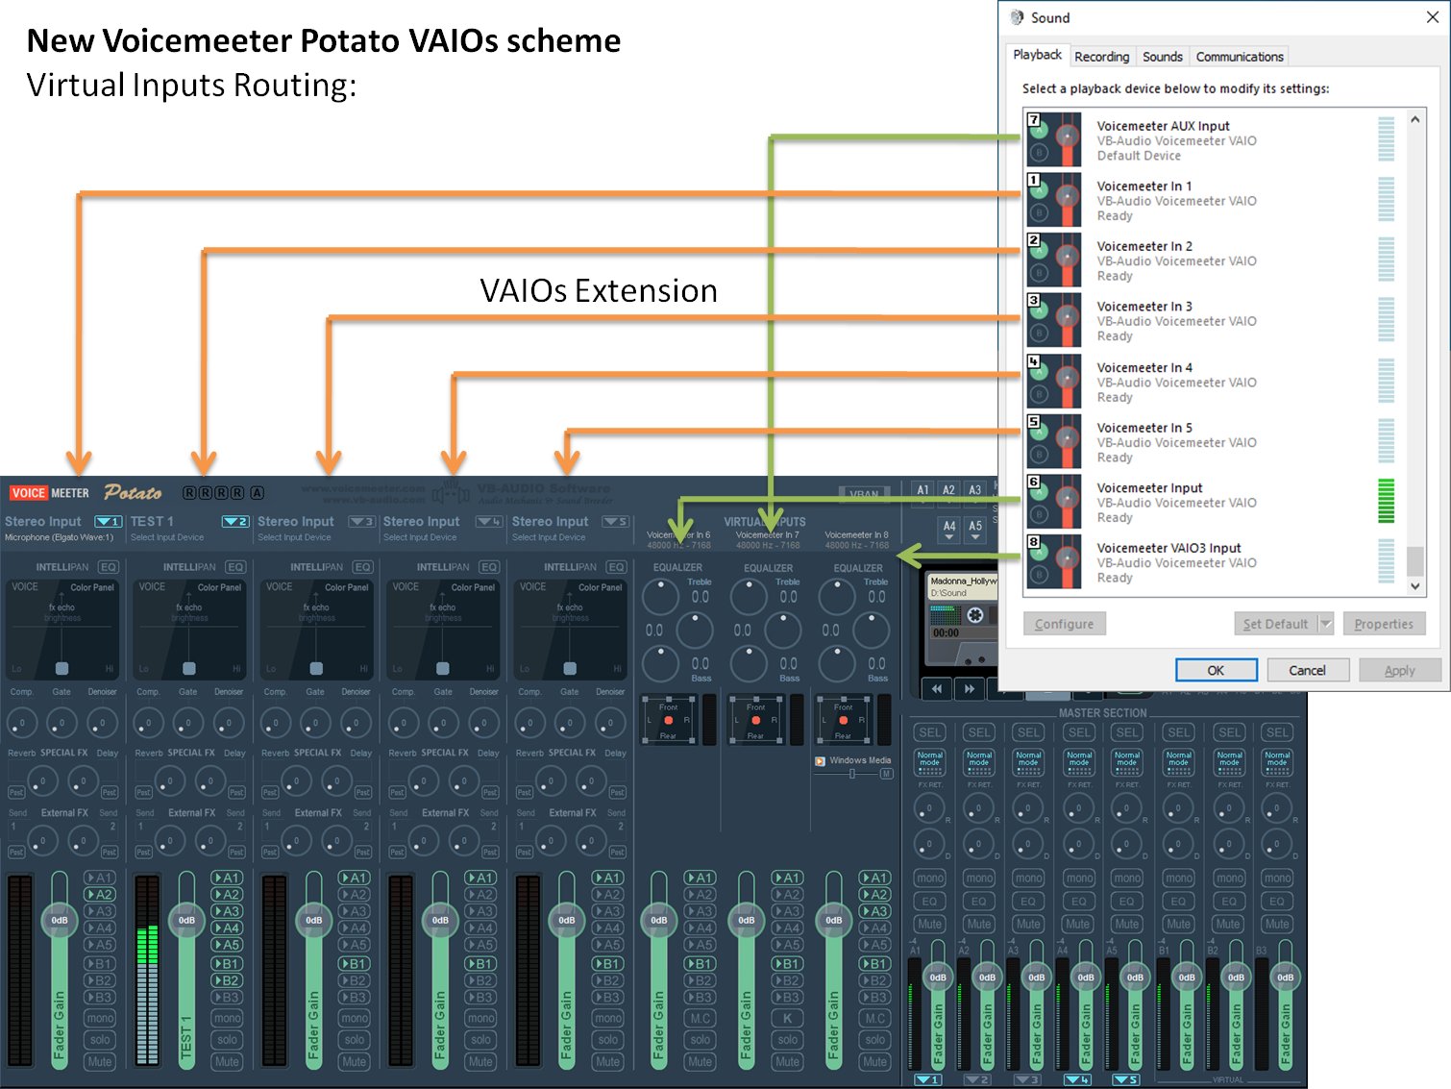Click SEL on the B3 master bus
Image resolution: width=1451 pixels, height=1089 pixels.
(1277, 732)
